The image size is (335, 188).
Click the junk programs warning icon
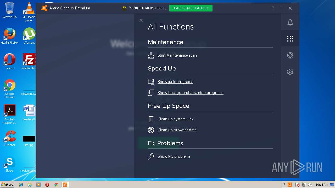151,82
